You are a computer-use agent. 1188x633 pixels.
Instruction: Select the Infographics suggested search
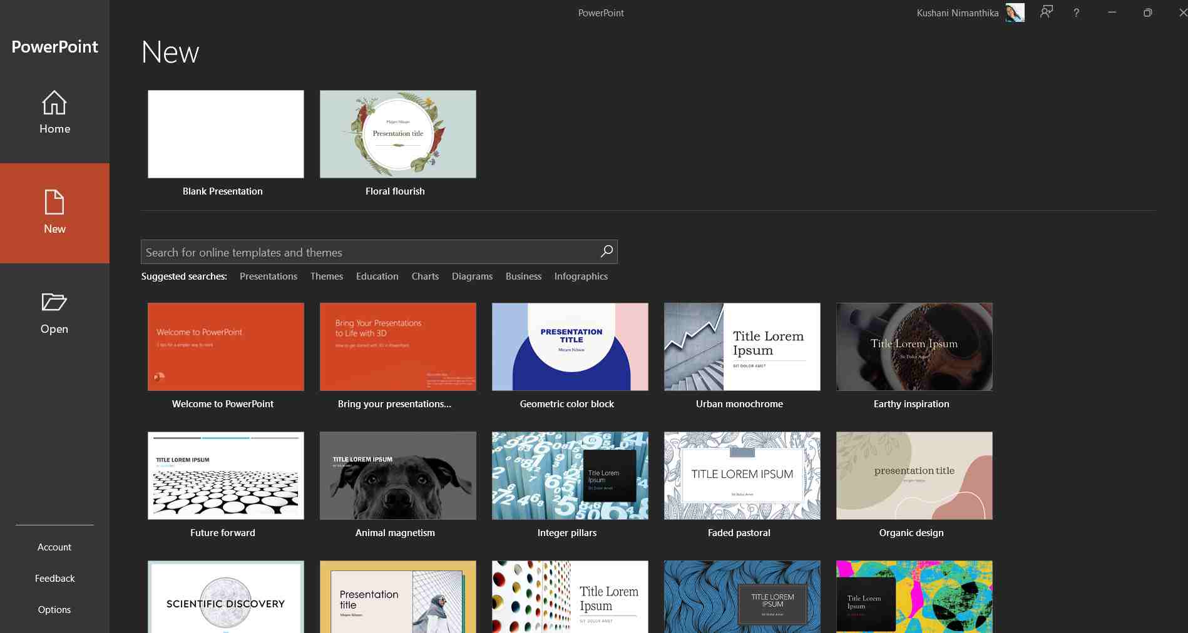580,276
